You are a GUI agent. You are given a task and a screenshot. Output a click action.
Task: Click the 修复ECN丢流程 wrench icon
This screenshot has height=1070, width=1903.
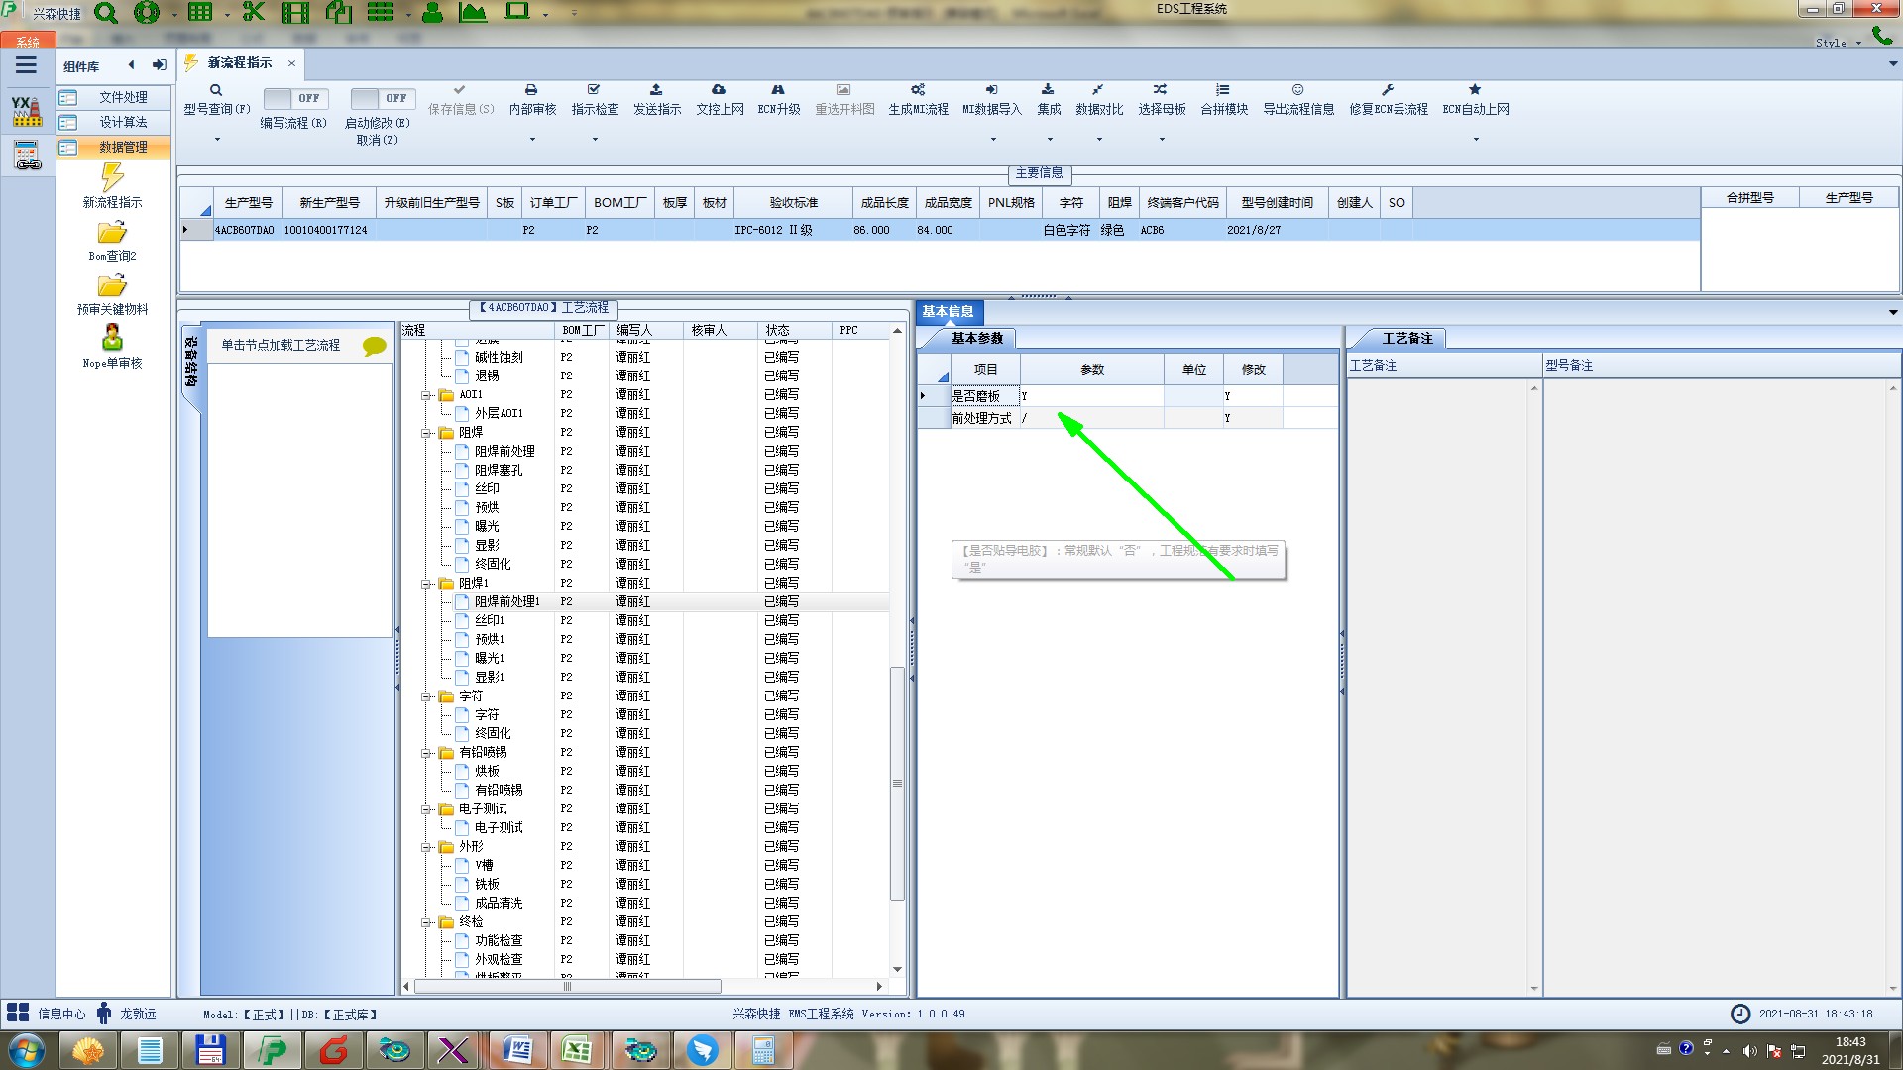tap(1388, 90)
